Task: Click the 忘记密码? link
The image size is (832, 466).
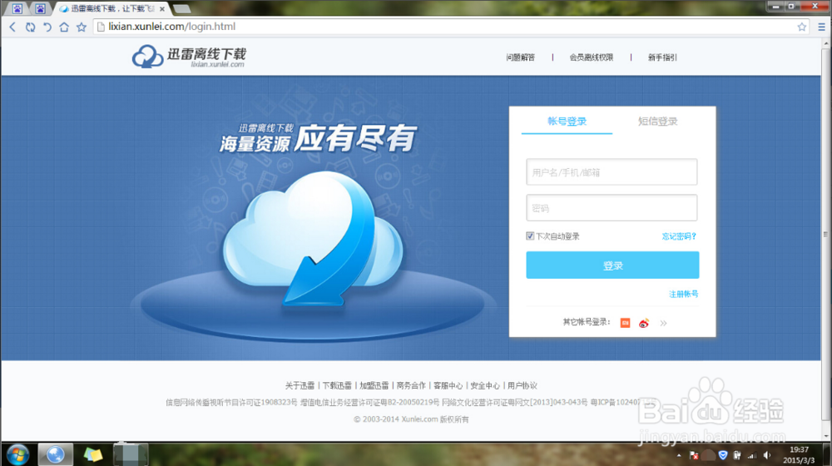Action: coord(679,236)
